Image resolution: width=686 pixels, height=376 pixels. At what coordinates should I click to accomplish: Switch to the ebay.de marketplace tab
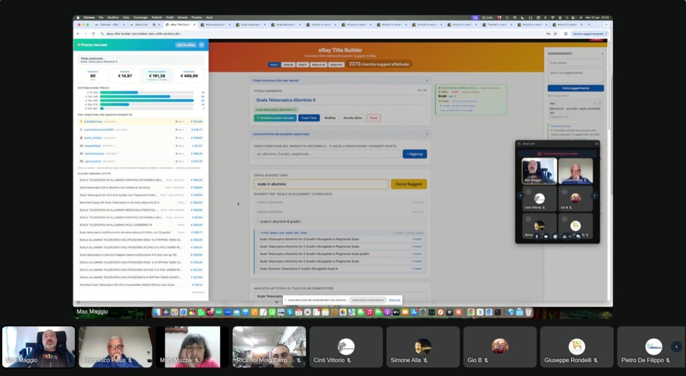[x=288, y=65]
